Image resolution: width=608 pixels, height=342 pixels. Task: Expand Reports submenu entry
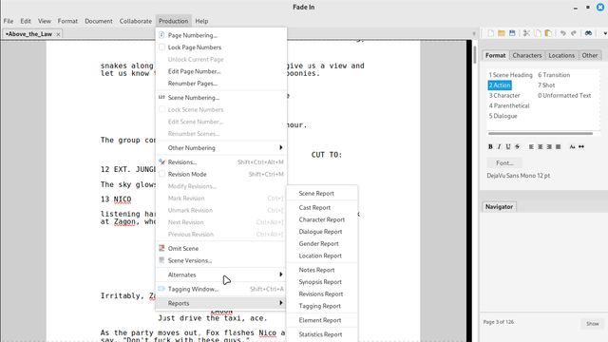(x=221, y=303)
